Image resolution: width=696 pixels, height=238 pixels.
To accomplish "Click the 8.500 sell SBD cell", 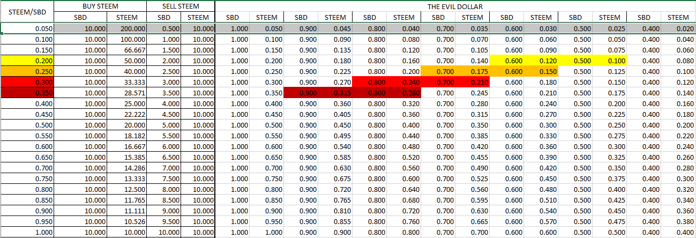I will point(164,200).
